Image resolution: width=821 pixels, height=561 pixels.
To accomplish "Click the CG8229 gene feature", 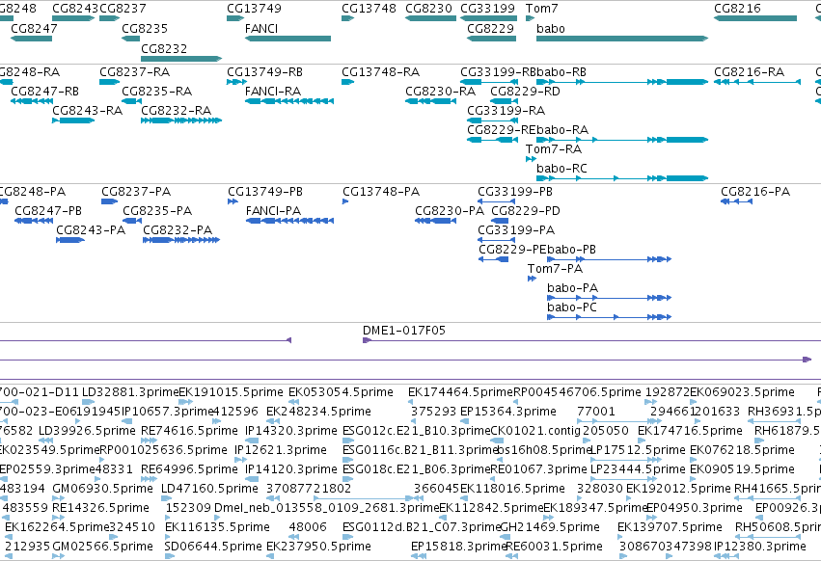I will [491, 39].
